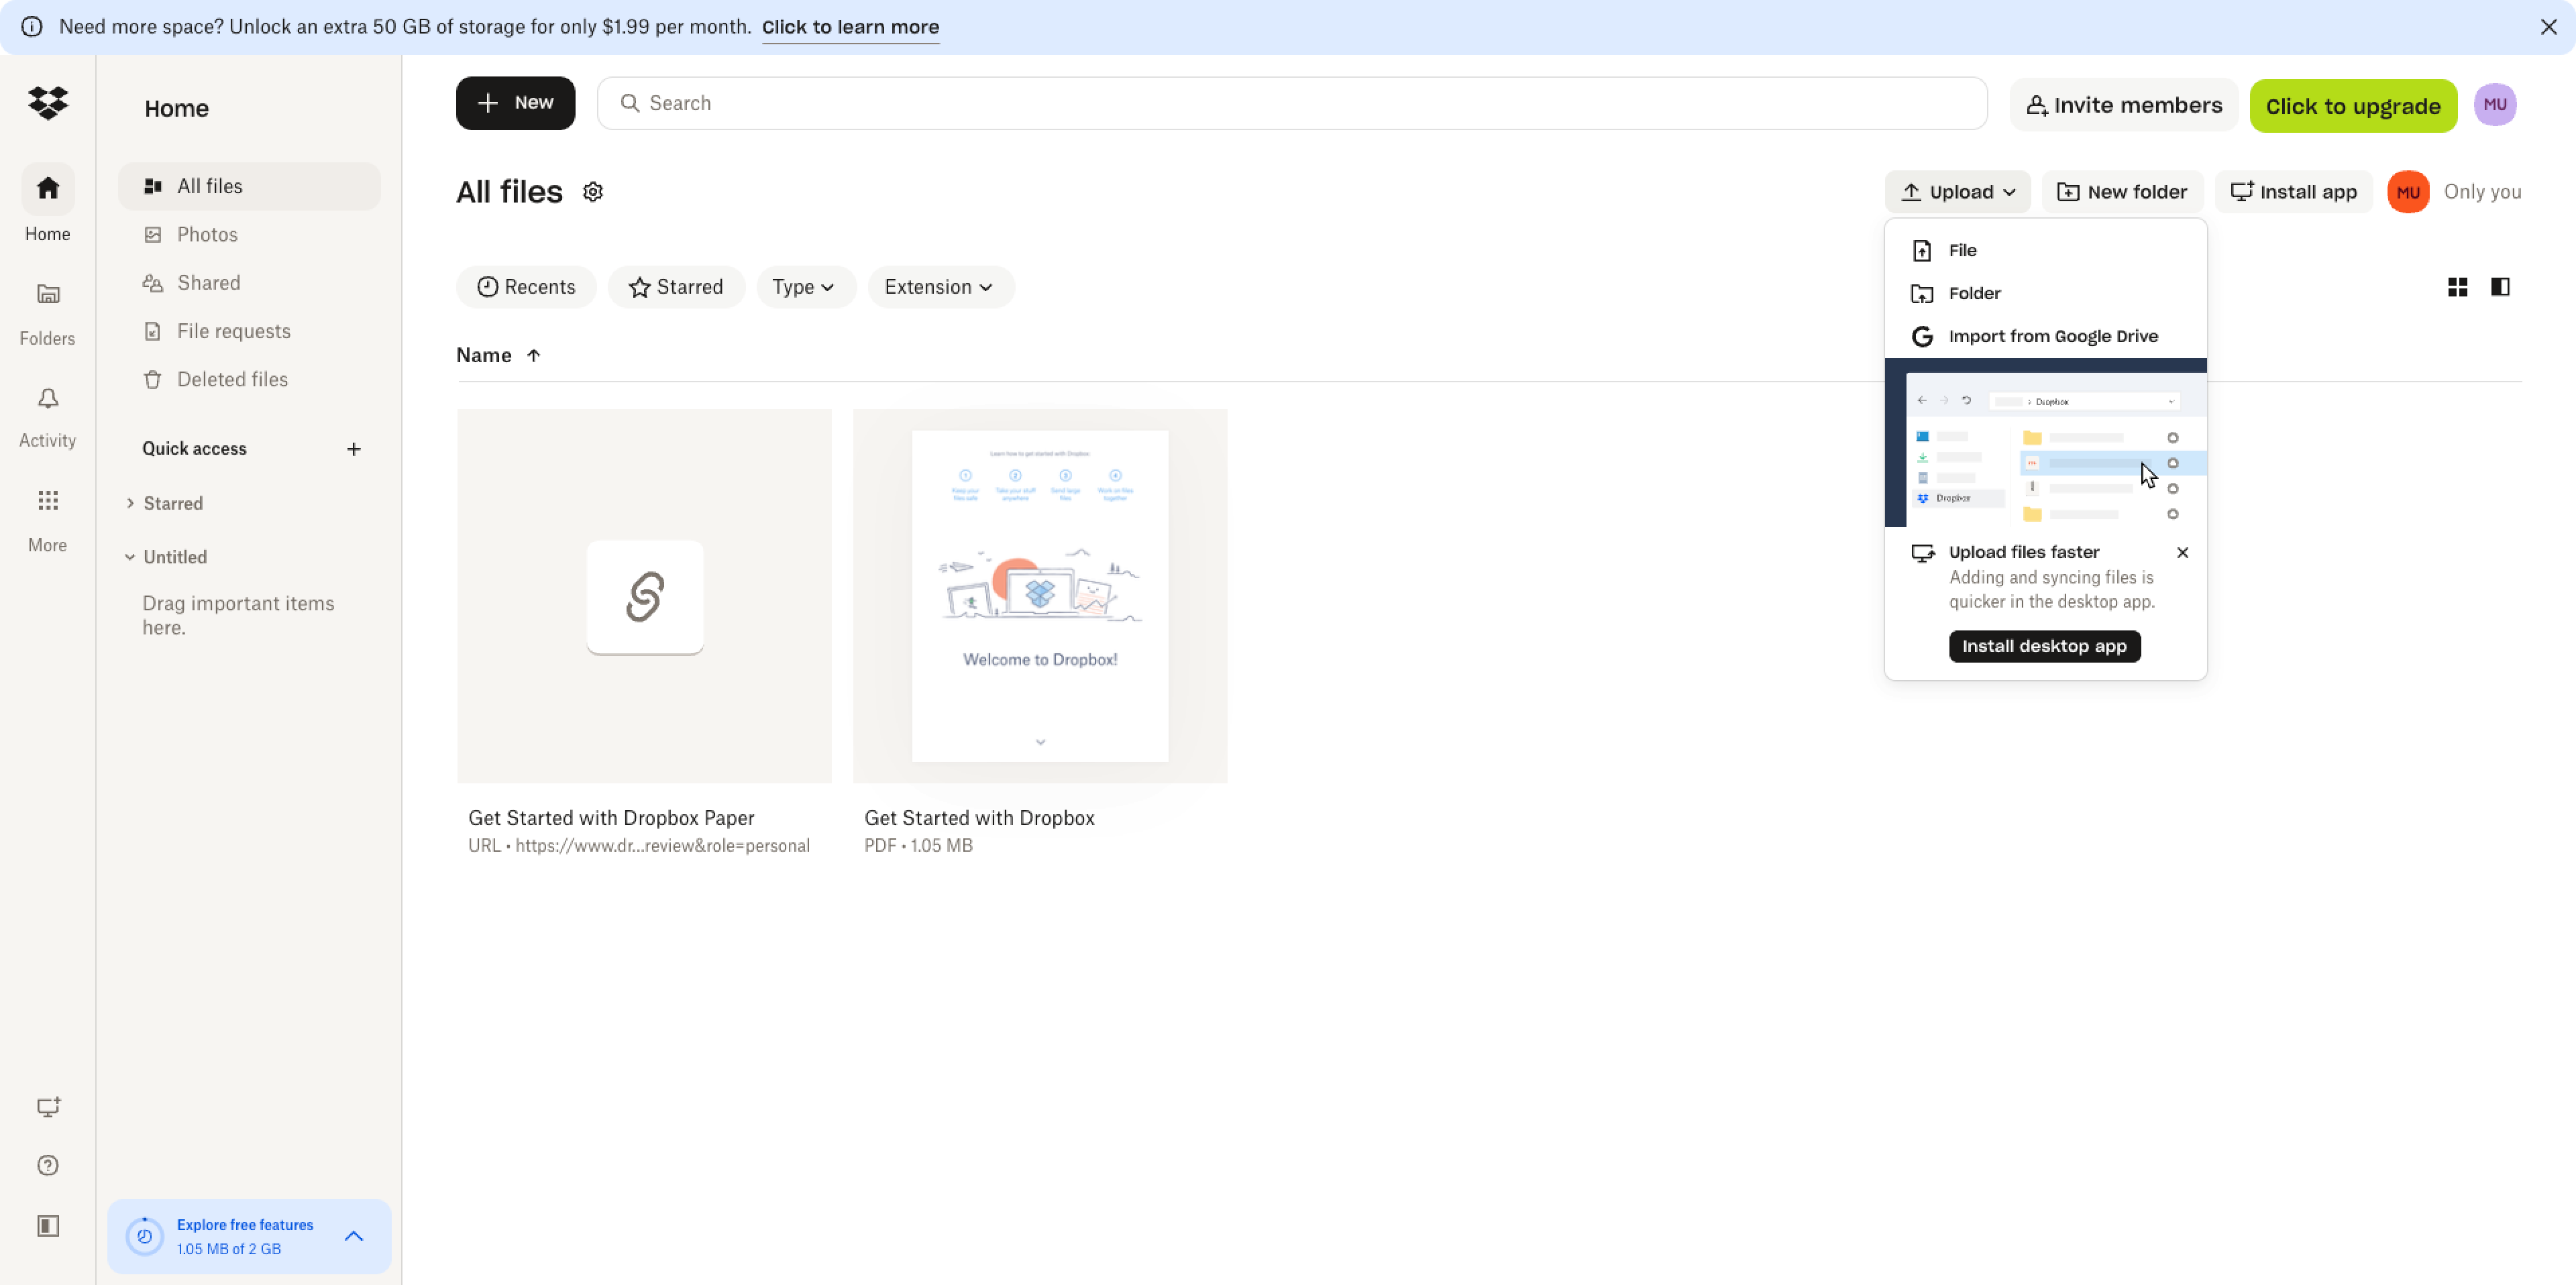2576x1285 pixels.
Task: Toggle the Recents filter chip
Action: (x=526, y=287)
